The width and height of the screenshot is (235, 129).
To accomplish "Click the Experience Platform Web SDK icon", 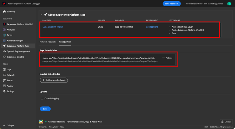I will [x=4, y=24].
